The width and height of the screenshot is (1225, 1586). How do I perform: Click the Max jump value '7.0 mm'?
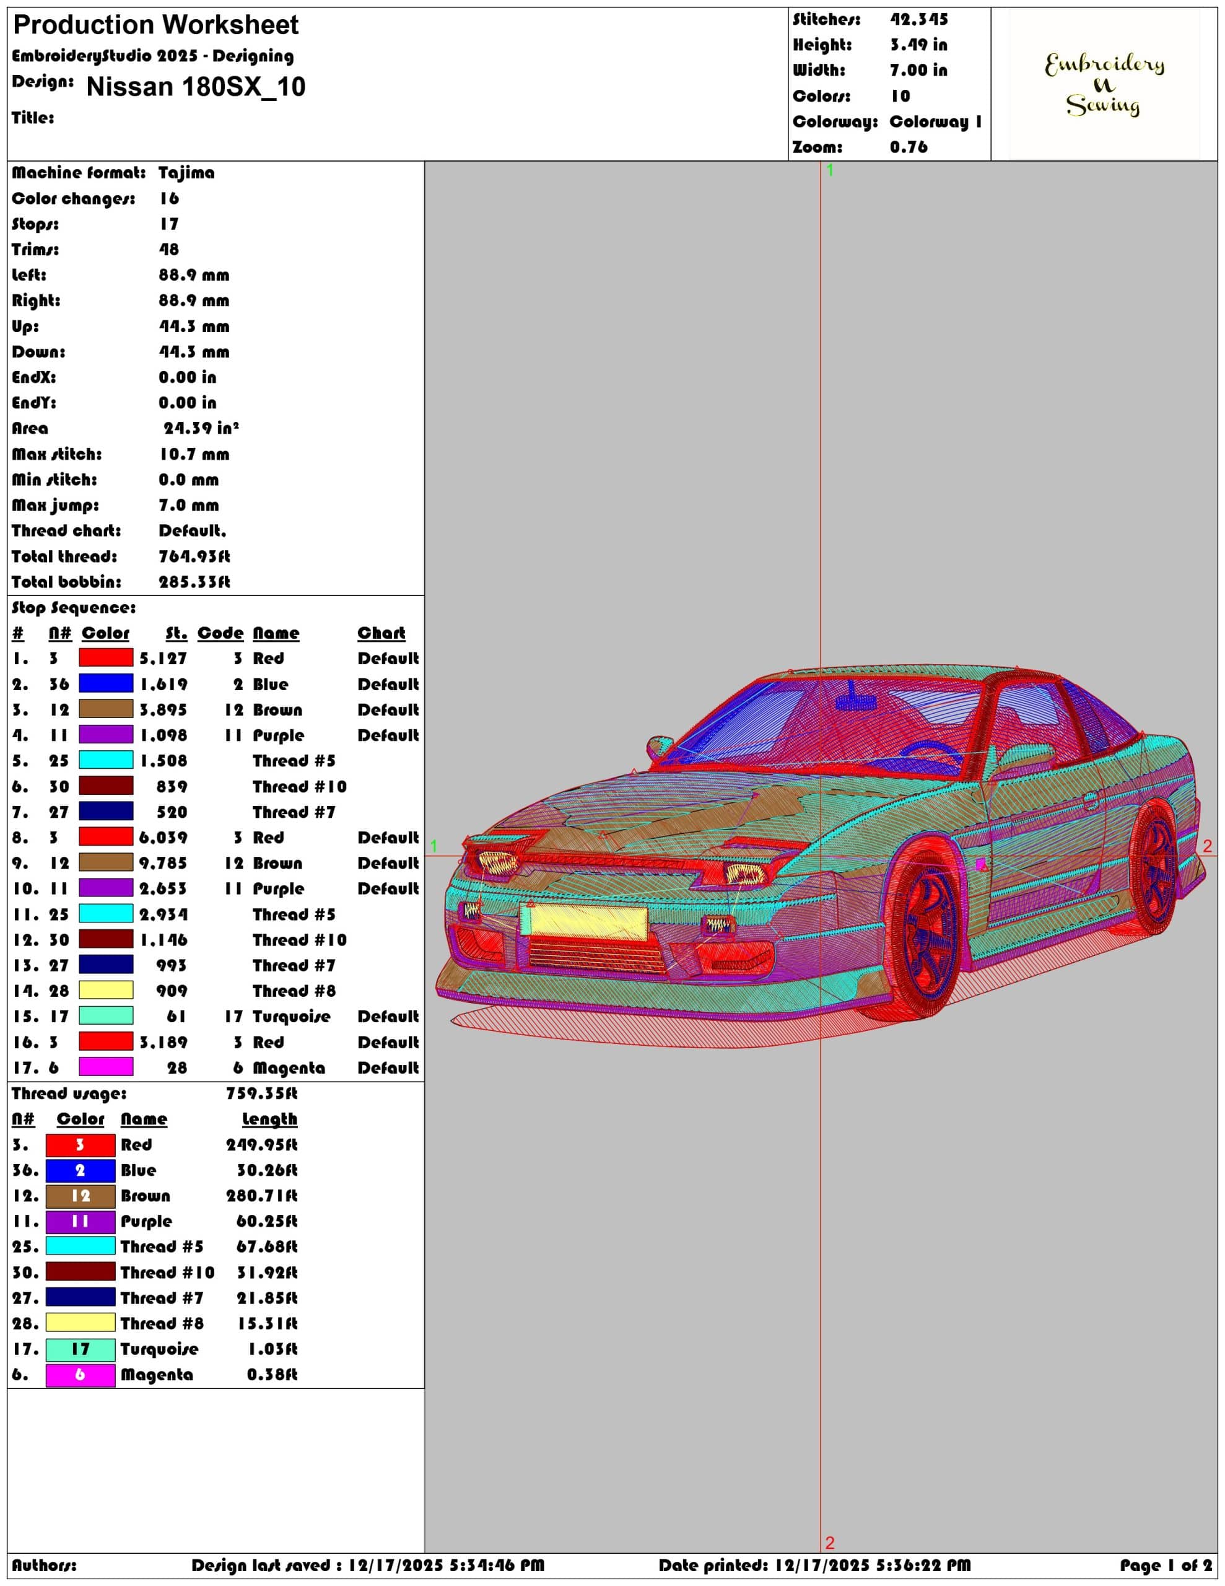coord(189,505)
